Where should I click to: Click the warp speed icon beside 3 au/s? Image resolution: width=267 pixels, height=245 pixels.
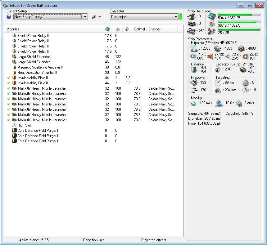coord(239,103)
